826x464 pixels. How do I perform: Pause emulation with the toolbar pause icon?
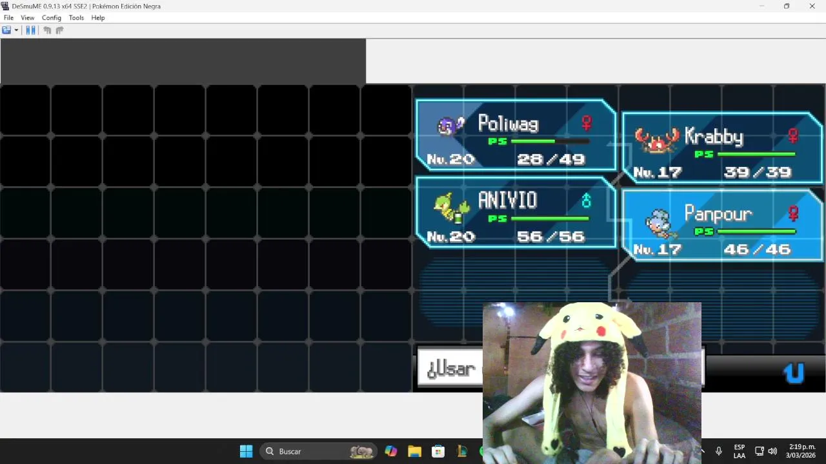[x=30, y=30]
